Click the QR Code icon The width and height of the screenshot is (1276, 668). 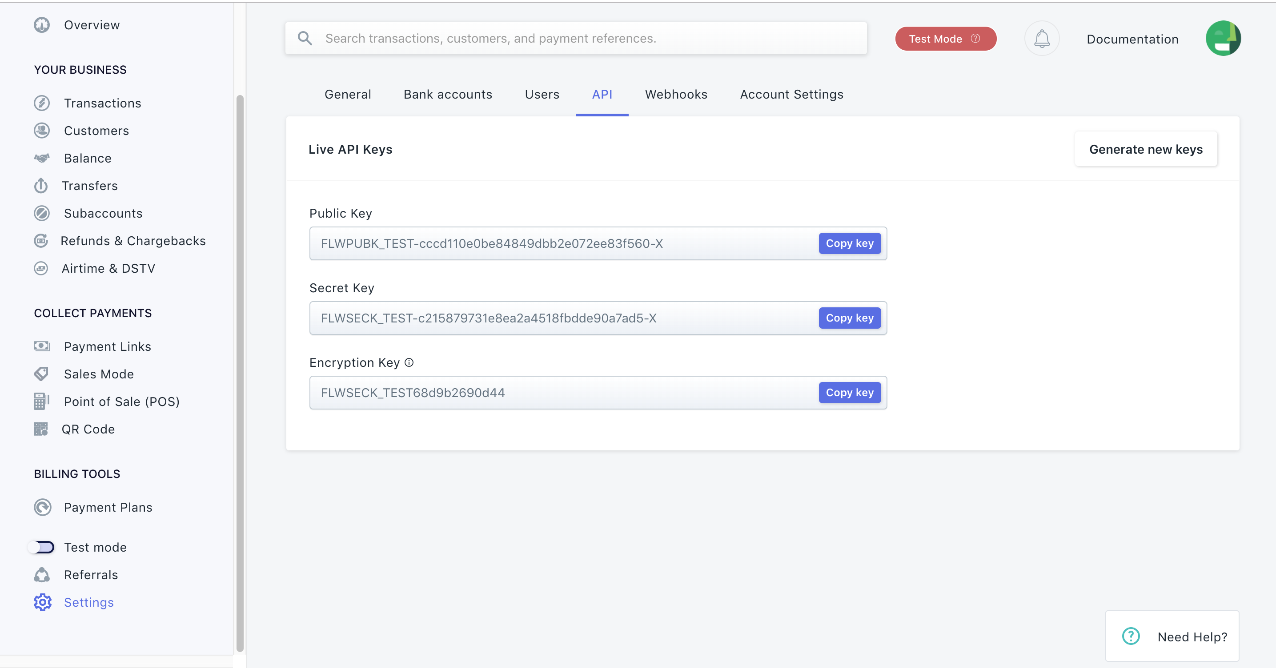pyautogui.click(x=40, y=429)
